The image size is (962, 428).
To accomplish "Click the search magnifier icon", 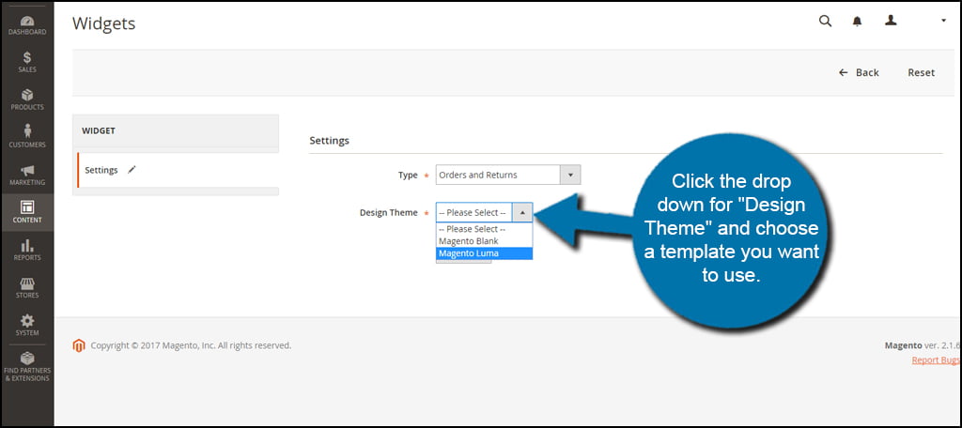I will [x=825, y=21].
